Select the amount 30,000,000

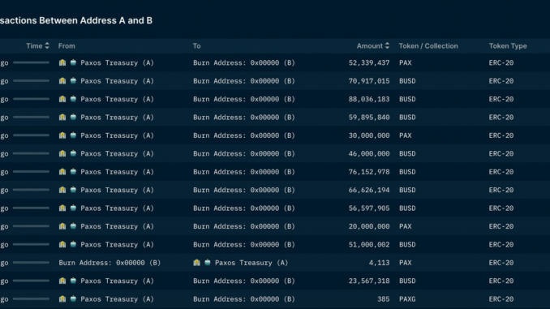coord(369,135)
